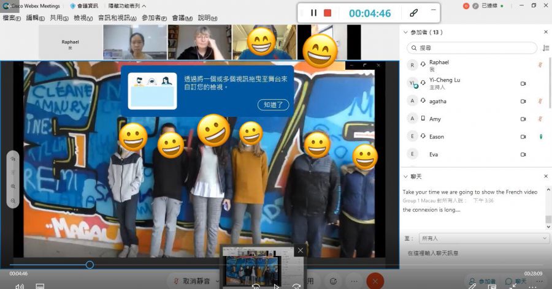The height and width of the screenshot is (289, 552).
Task: Click Amy's muted microphone icon
Action: tap(540, 119)
